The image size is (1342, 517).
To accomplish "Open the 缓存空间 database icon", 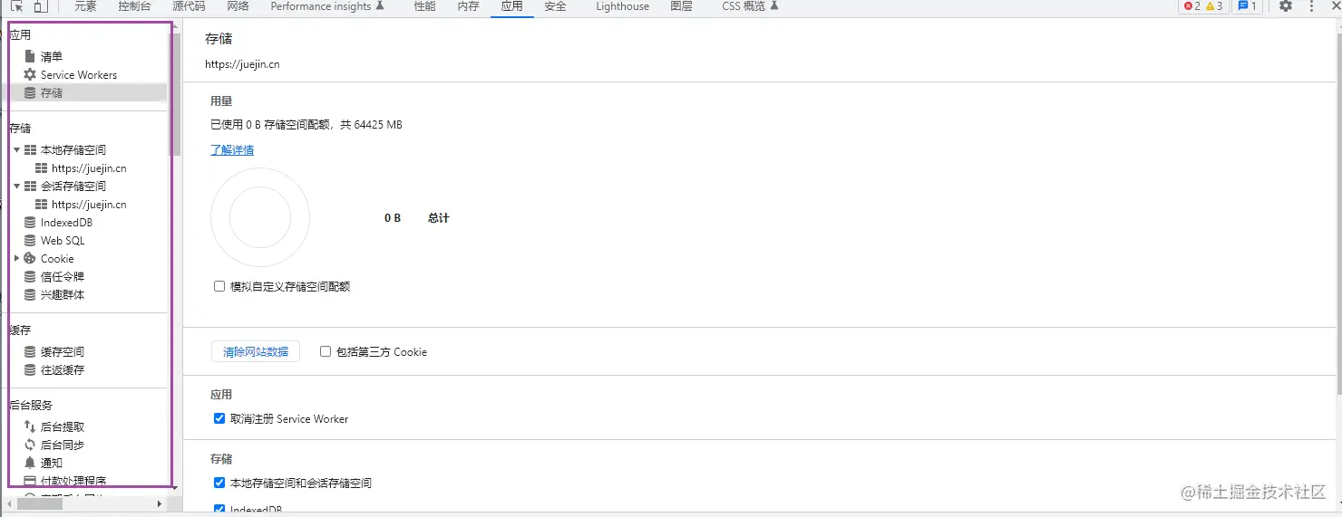I will [x=30, y=351].
